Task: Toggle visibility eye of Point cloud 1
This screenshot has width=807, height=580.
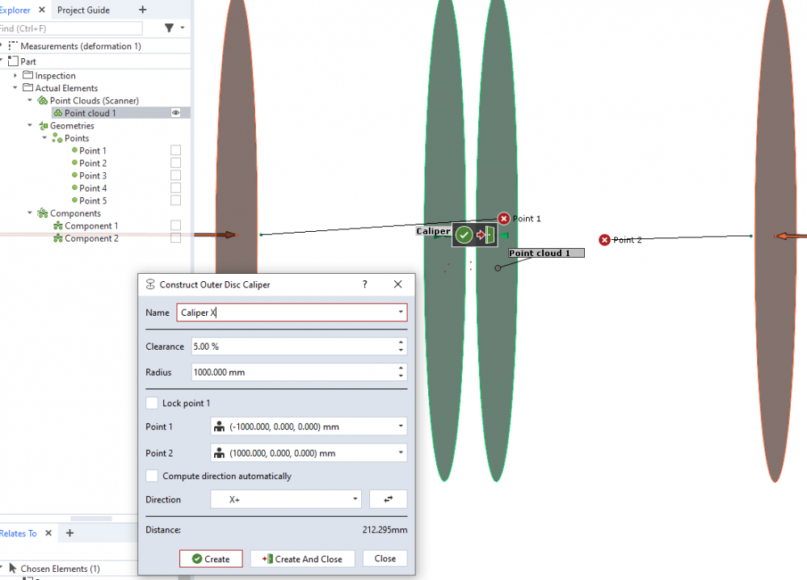Action: click(x=175, y=113)
